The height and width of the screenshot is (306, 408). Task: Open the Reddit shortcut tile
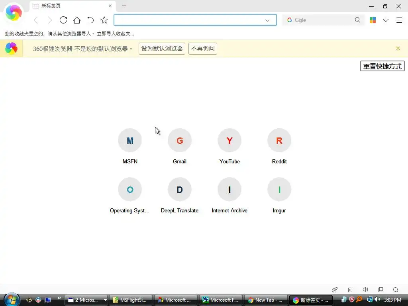[x=279, y=146]
